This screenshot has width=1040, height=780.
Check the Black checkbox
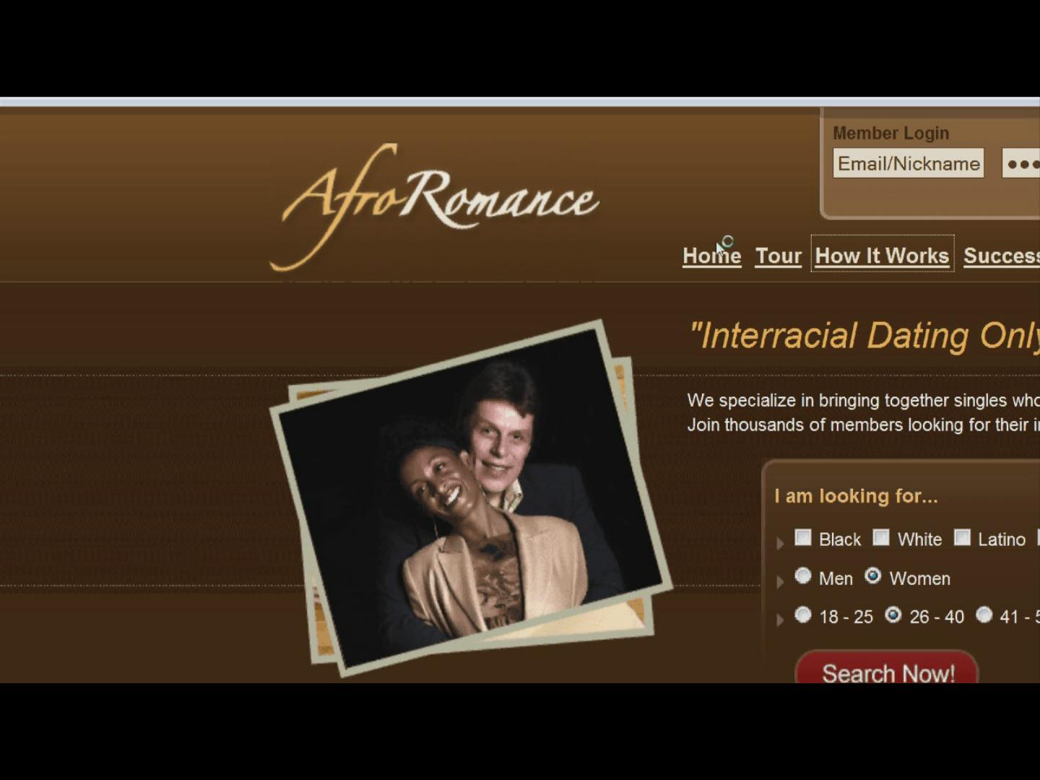(803, 537)
